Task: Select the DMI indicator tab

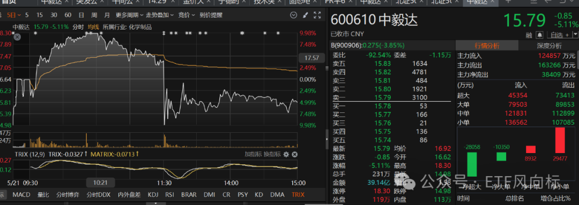Action: pyautogui.click(x=209, y=195)
